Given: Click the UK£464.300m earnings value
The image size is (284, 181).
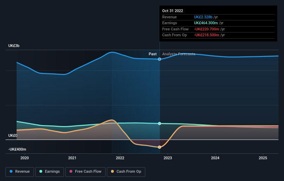Looking at the screenshot, I should tap(206, 23).
